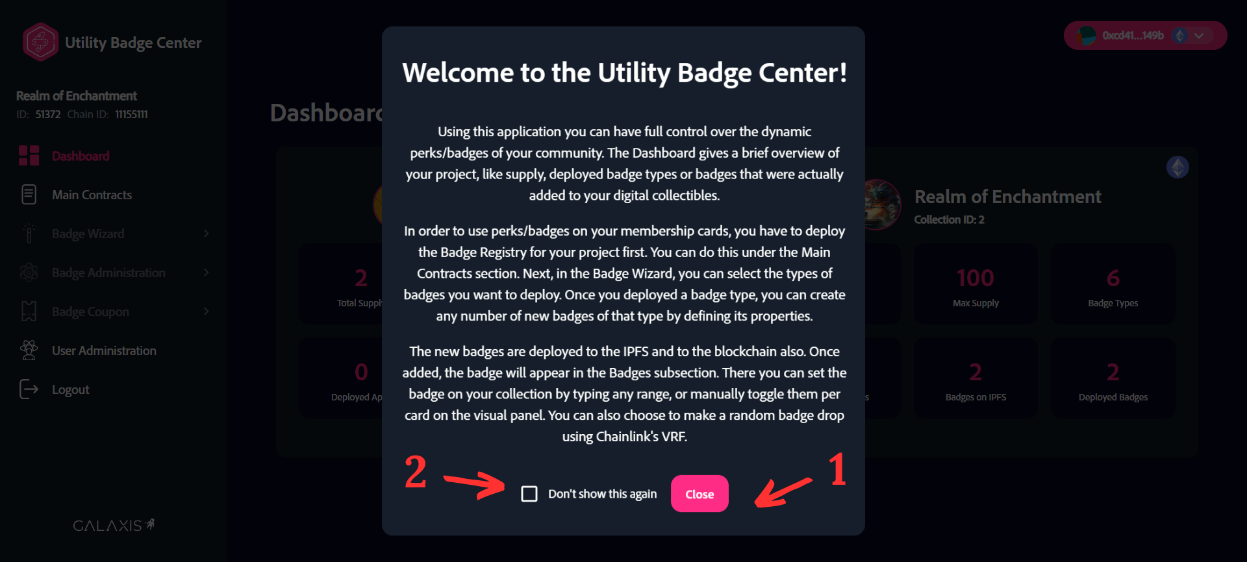Click the Ethereum icon on the dashboard card
The height and width of the screenshot is (562, 1247).
click(1177, 167)
